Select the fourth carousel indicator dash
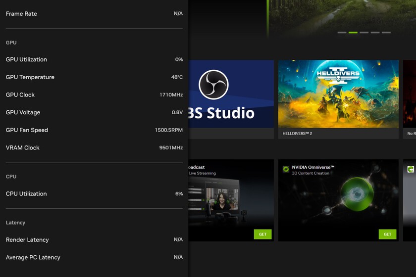The width and height of the screenshot is (416, 277). pyautogui.click(x=375, y=33)
